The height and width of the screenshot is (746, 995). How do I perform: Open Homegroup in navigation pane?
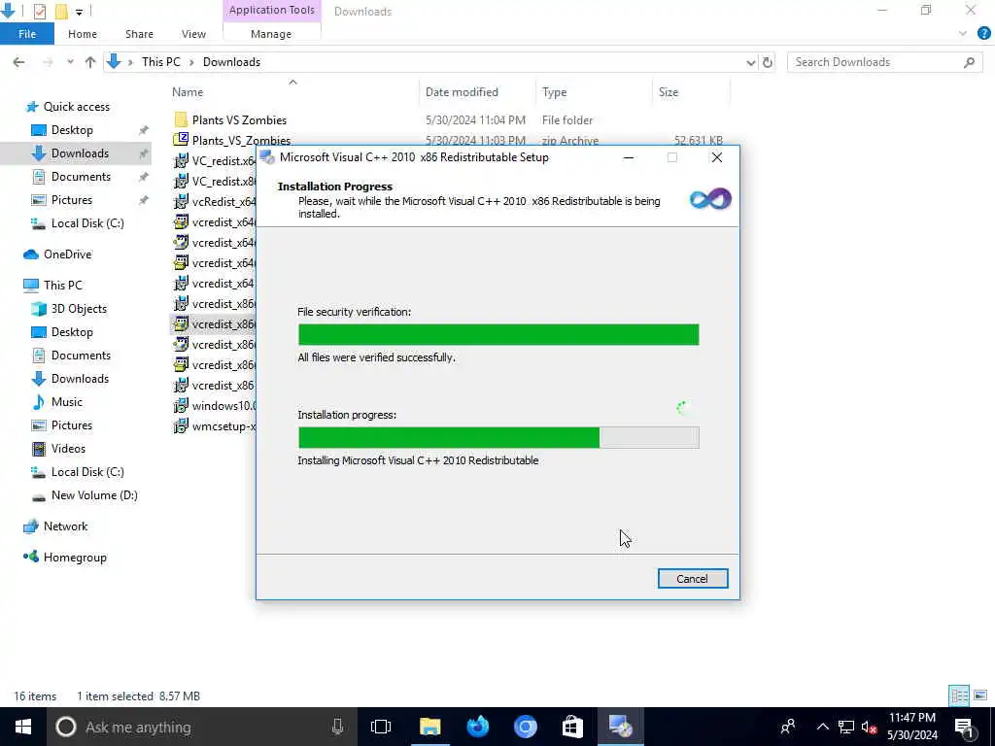[x=74, y=558]
